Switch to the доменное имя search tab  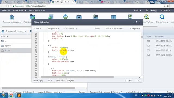87,2
